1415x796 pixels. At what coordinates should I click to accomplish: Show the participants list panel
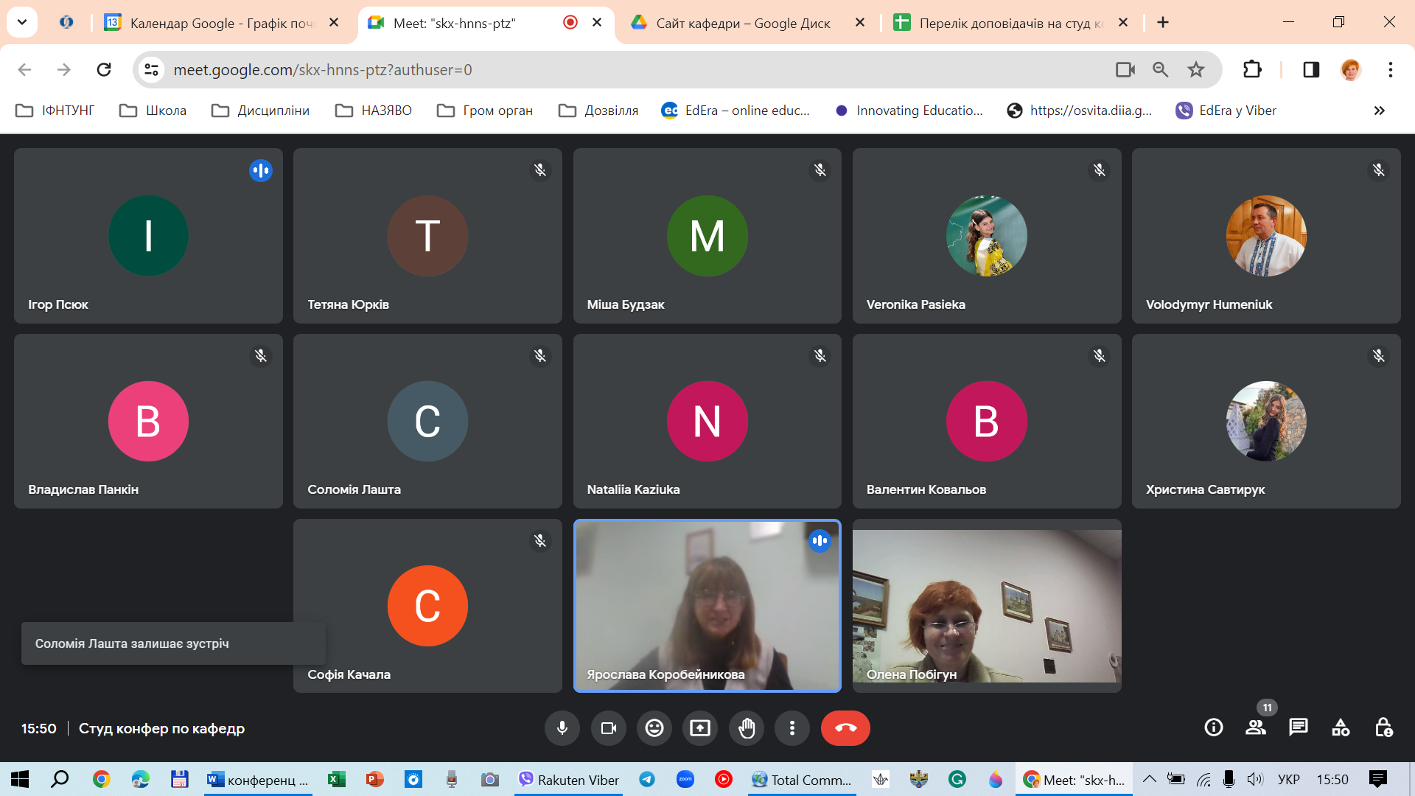[x=1255, y=728]
